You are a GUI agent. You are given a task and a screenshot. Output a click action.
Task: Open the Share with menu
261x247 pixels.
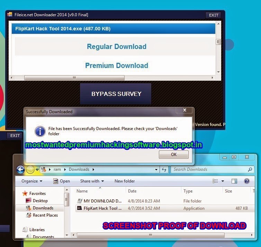tap(92, 181)
